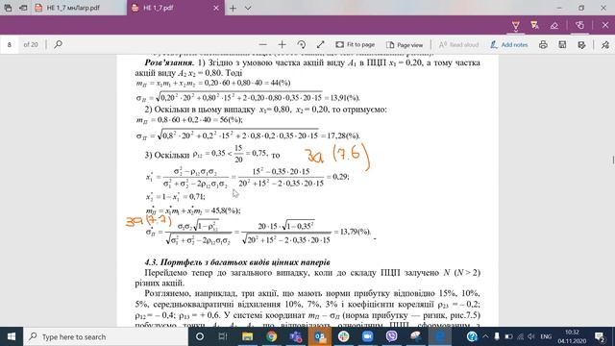Show hidden system tray icons
Viewport: 615px width, 346px height.
tap(485, 336)
